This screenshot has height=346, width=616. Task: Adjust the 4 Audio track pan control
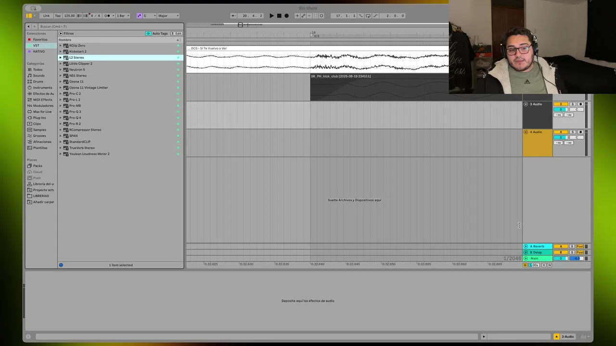(x=577, y=137)
